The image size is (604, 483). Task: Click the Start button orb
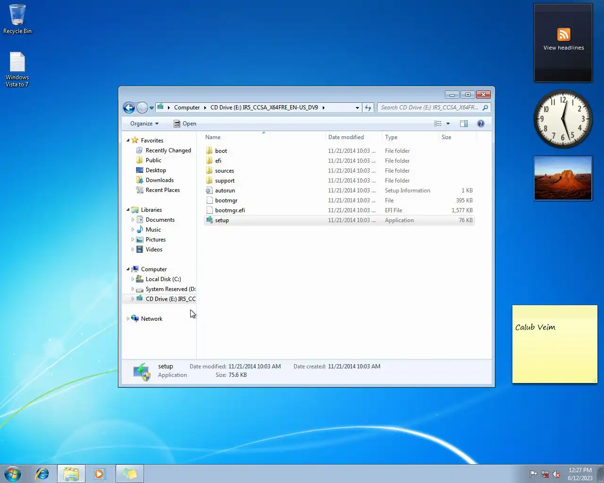13,474
